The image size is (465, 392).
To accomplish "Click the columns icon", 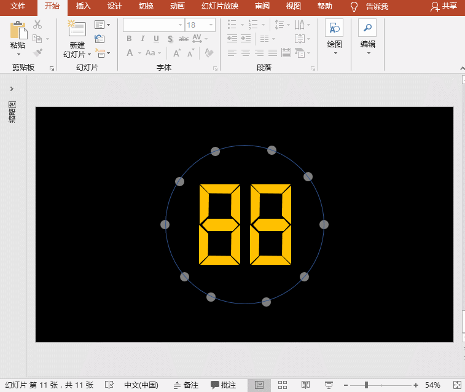I will point(264,39).
